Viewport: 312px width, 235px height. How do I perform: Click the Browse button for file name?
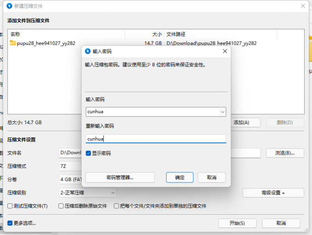(285, 153)
